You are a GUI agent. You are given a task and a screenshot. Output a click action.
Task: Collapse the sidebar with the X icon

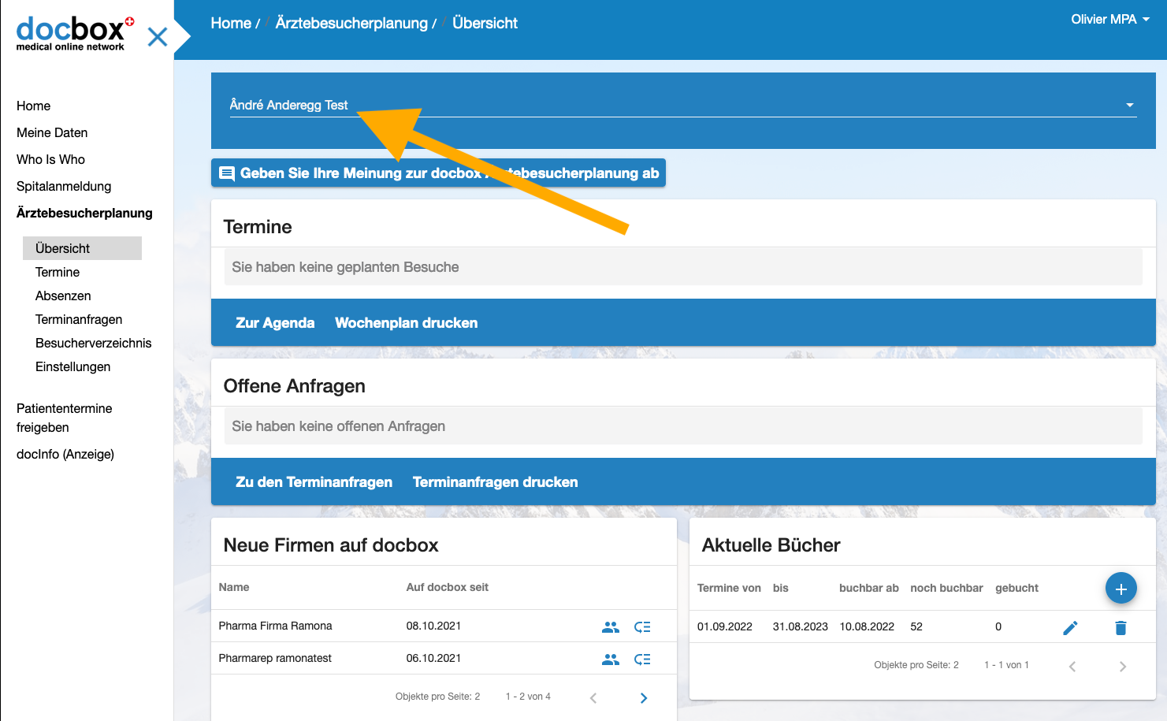(x=157, y=36)
